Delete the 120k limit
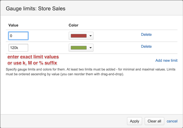This screenshot has height=128, width=183. point(146,46)
